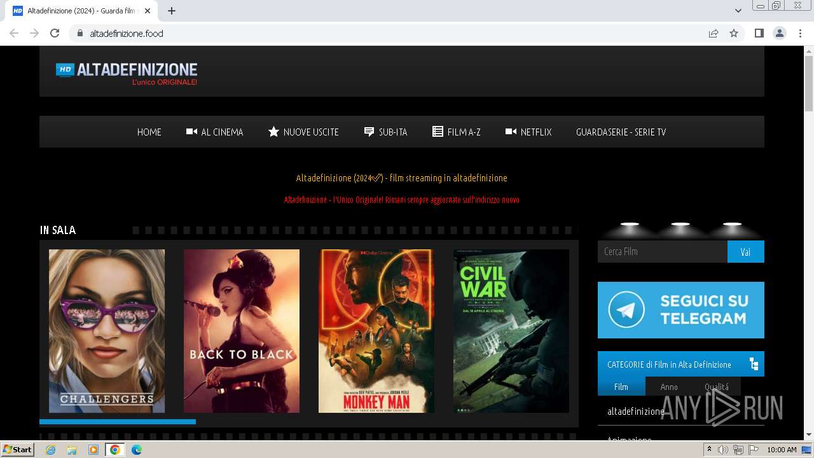The image size is (814, 458).
Task: Click Chrome icon in taskbar
Action: point(115,450)
